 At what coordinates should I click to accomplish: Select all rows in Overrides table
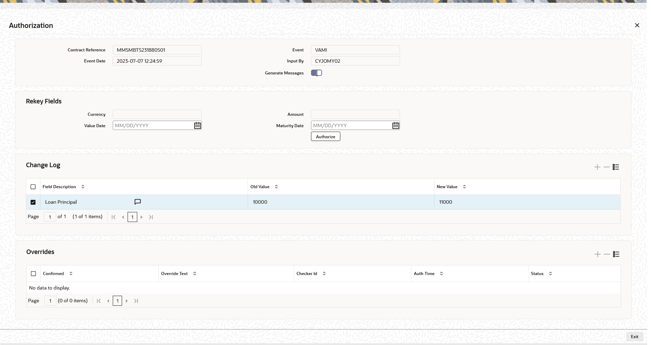33,274
